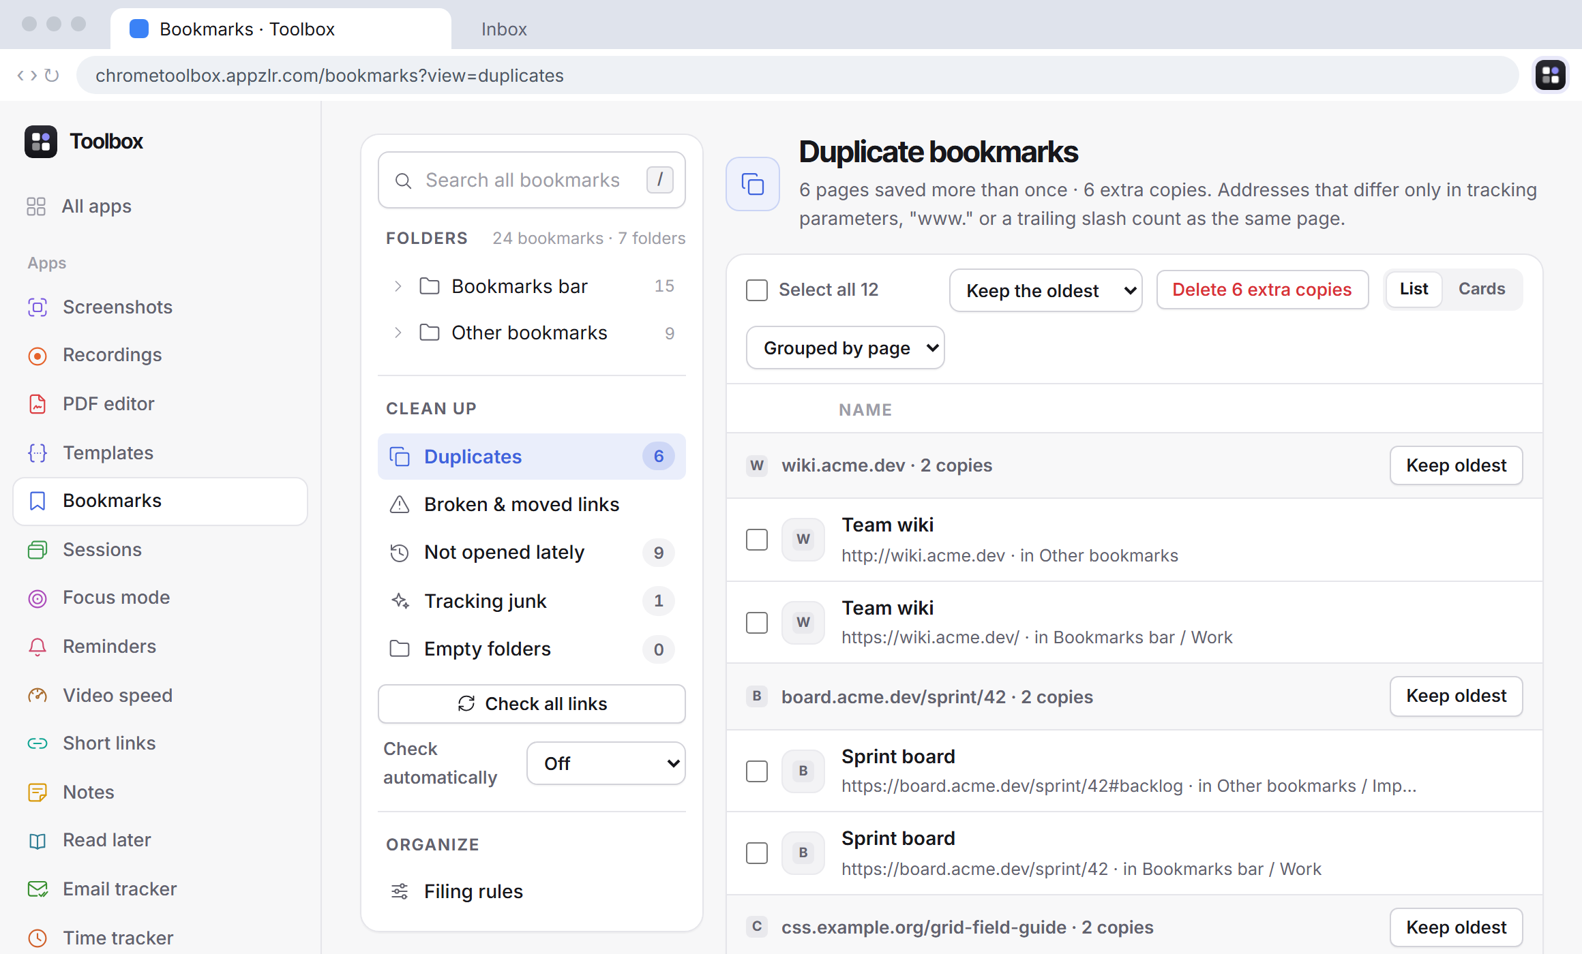Open the Bookmarks app in sidebar
The width and height of the screenshot is (1582, 954).
160,501
